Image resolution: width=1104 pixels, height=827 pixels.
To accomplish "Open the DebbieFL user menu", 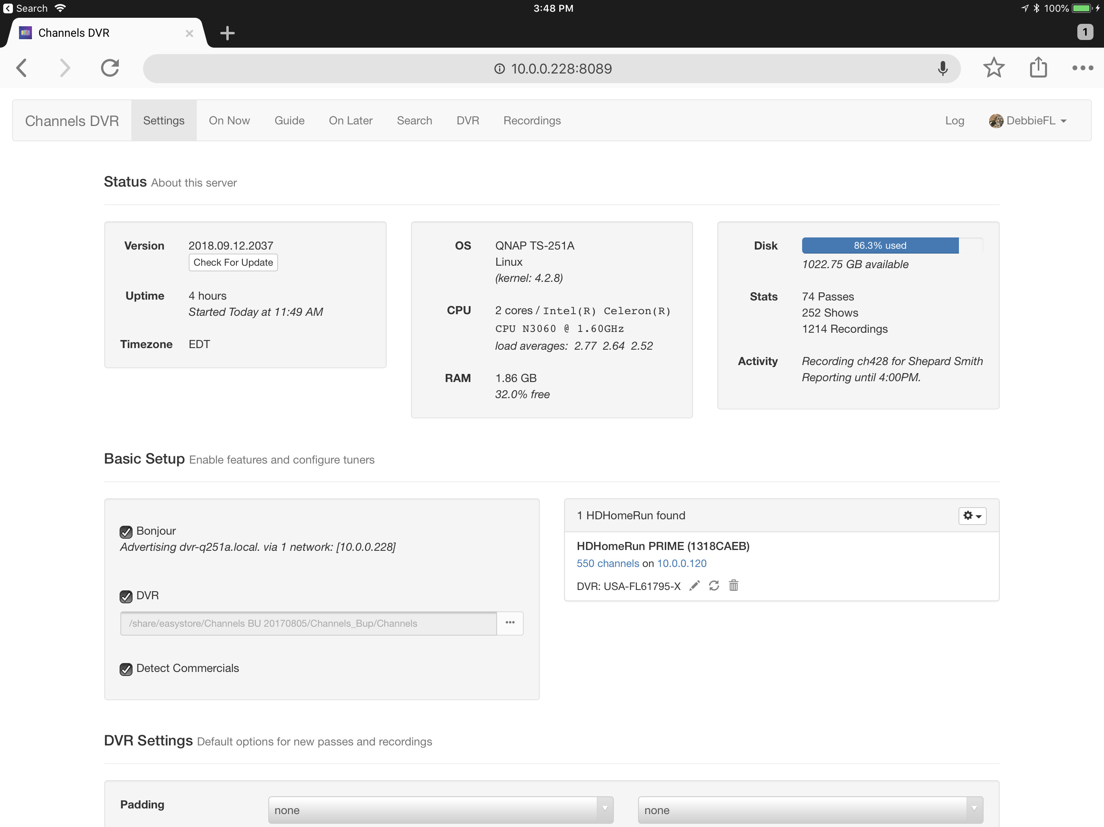I will [1028, 121].
